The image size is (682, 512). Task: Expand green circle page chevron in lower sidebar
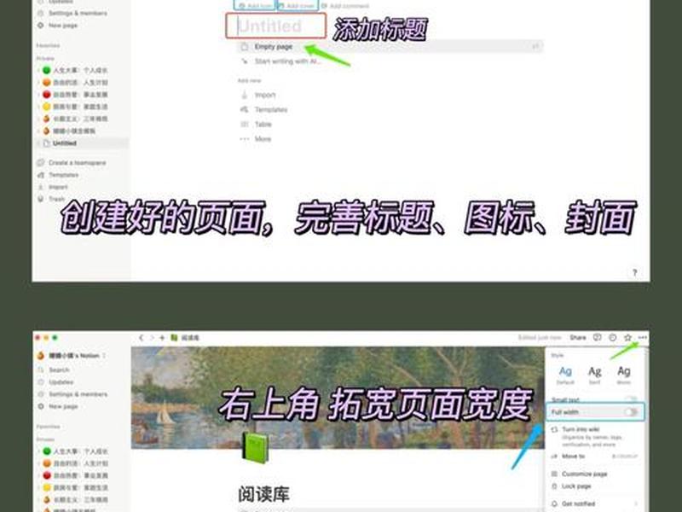(x=38, y=451)
